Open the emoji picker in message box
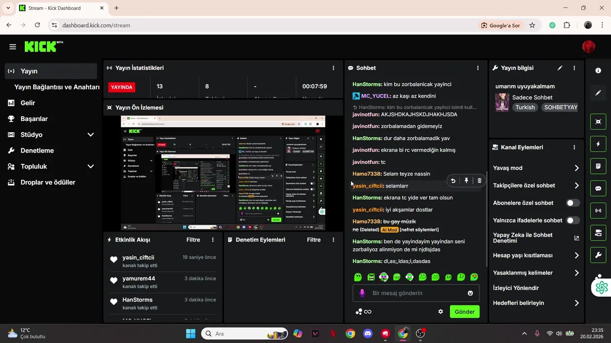Screen dimensions: 611x343 pyautogui.click(x=470, y=293)
